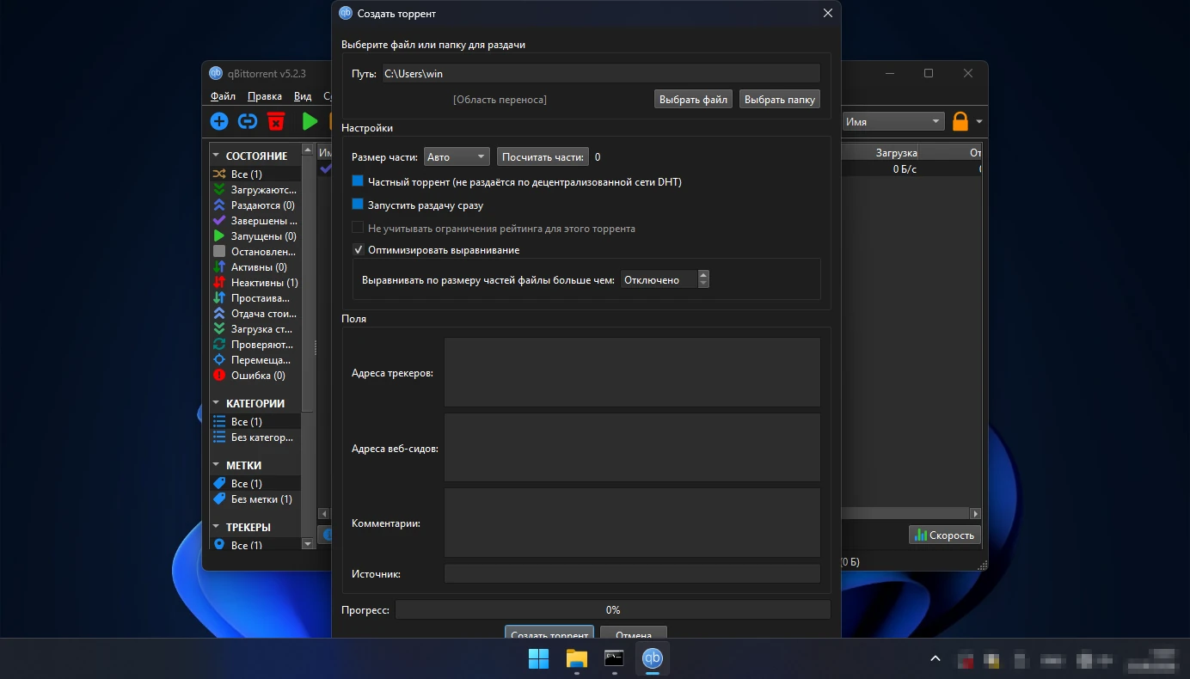Open the Правка menu in qBittorrent
The image size is (1190, 679).
[x=265, y=97]
